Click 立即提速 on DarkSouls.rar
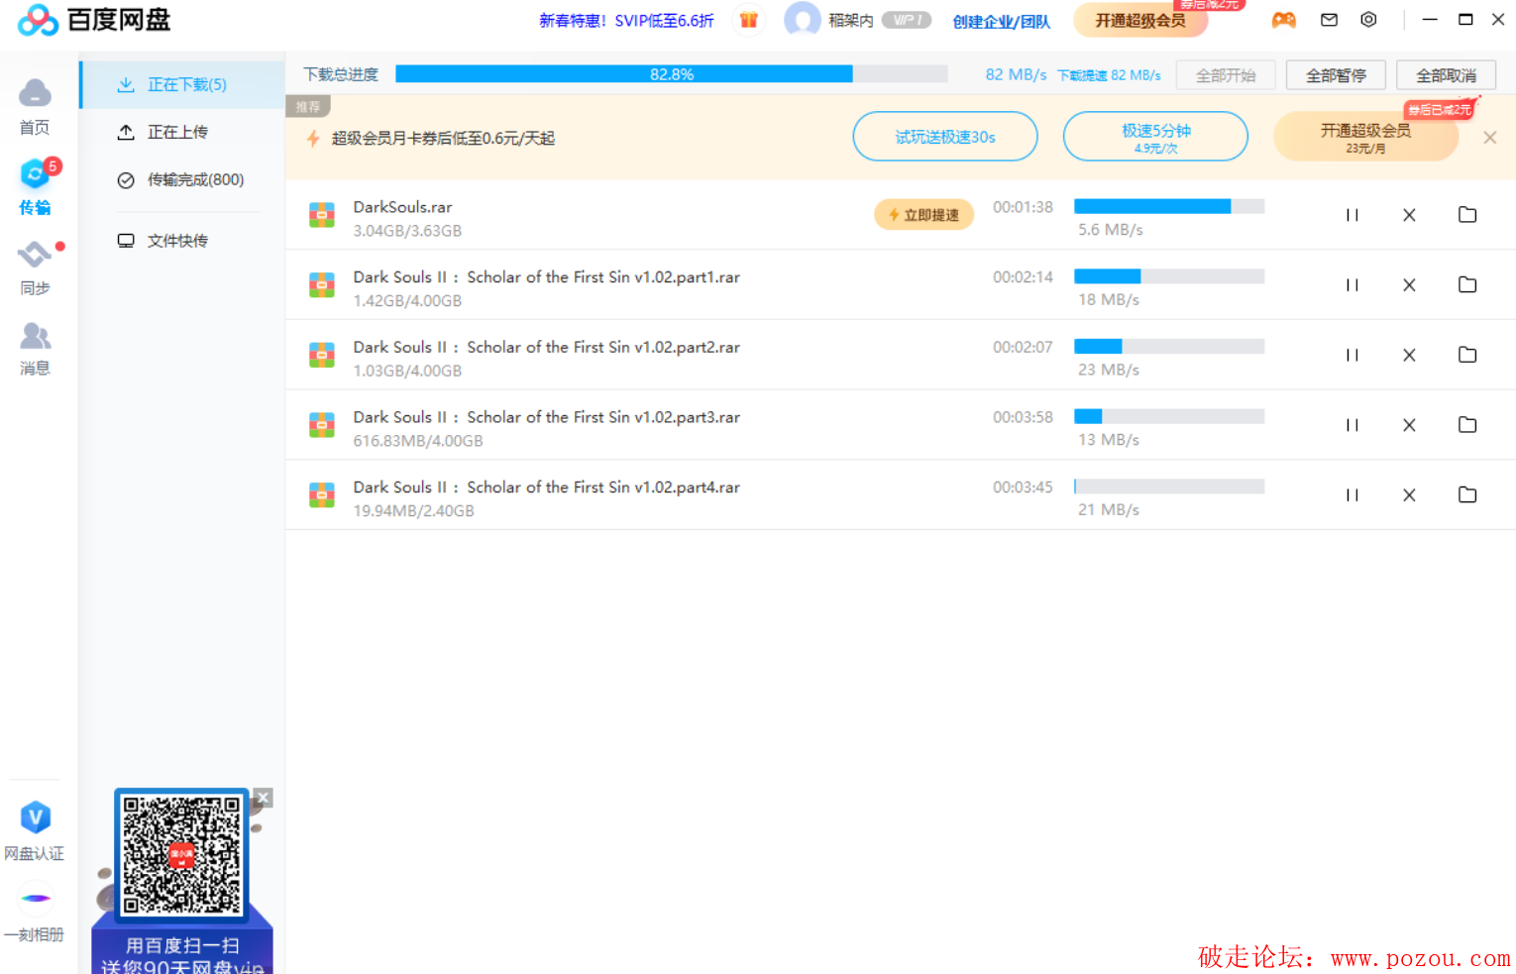The height and width of the screenshot is (974, 1516). [923, 215]
